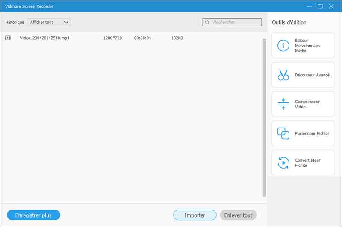Screen dimensions: 342x227
Task: Click the Importer button
Action: tap(195, 215)
